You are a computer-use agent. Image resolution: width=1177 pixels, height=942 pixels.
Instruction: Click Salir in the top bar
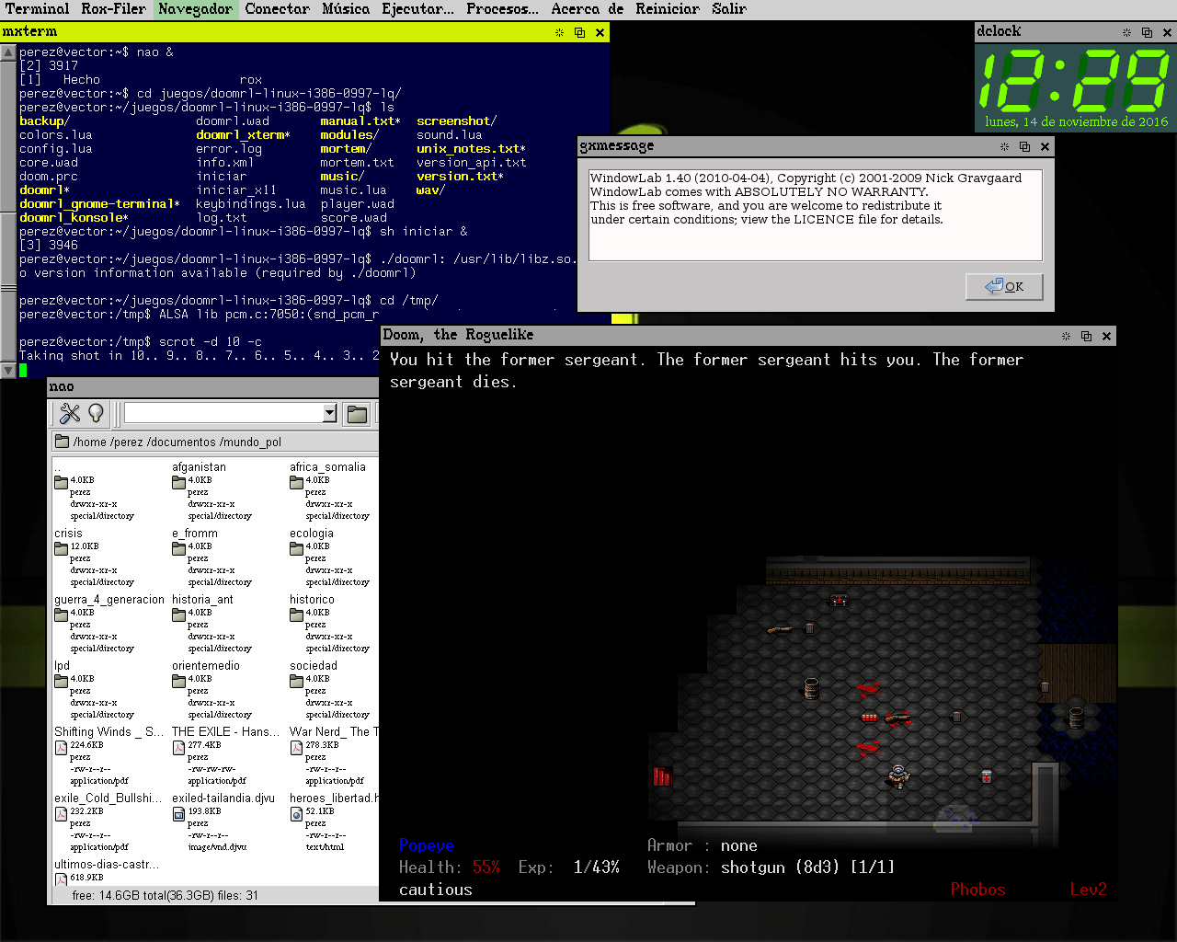[729, 9]
